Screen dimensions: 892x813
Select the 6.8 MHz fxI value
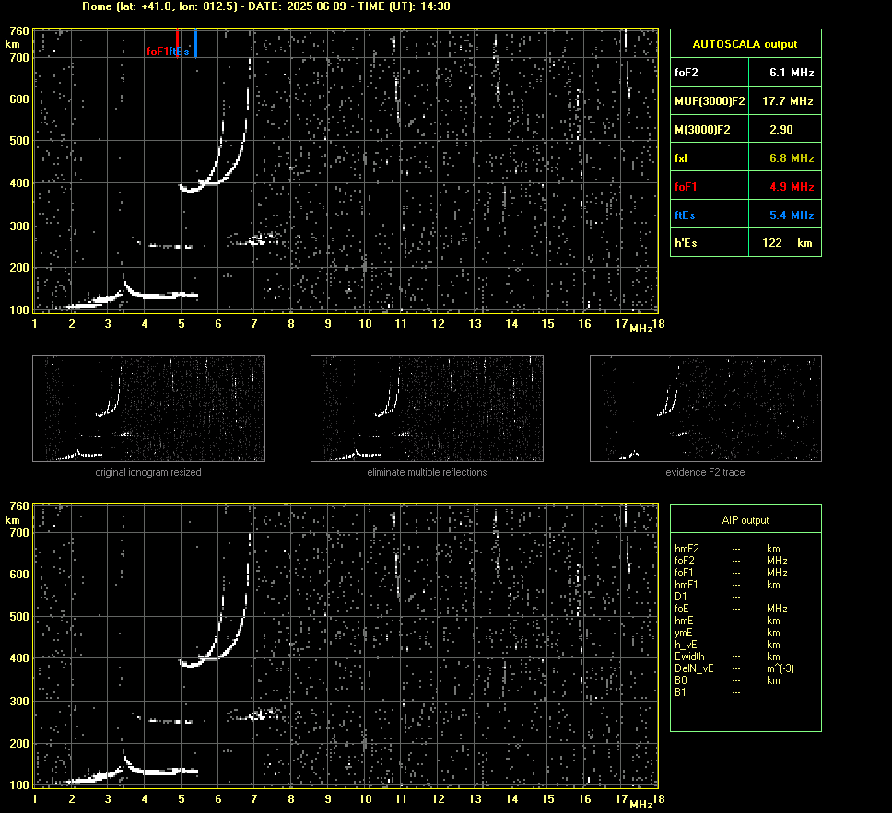click(792, 158)
